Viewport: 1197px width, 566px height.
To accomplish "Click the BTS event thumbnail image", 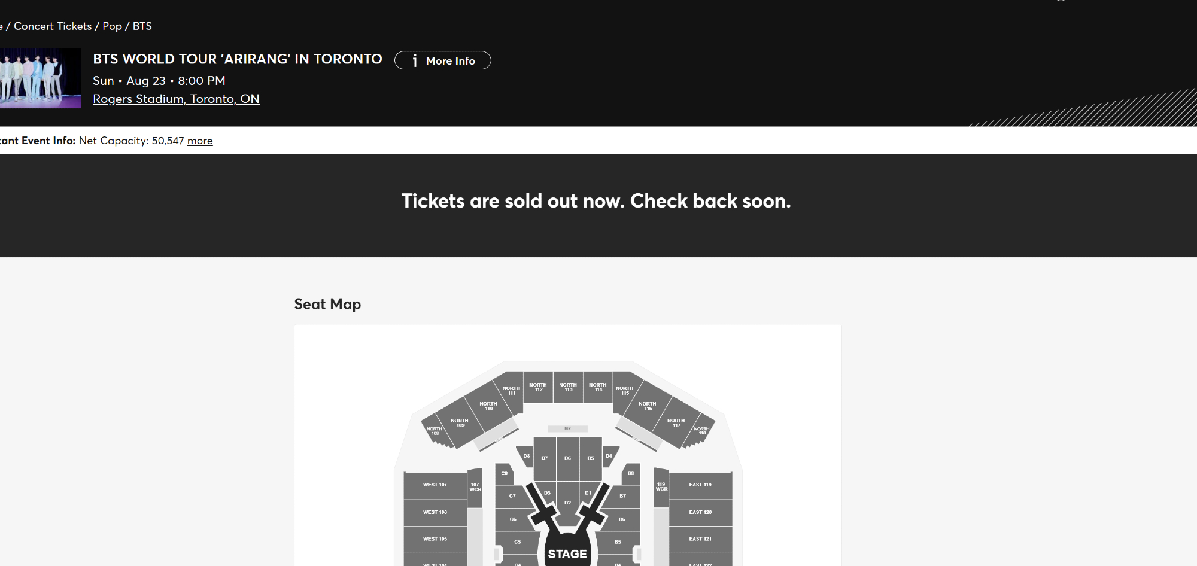I will tap(40, 78).
